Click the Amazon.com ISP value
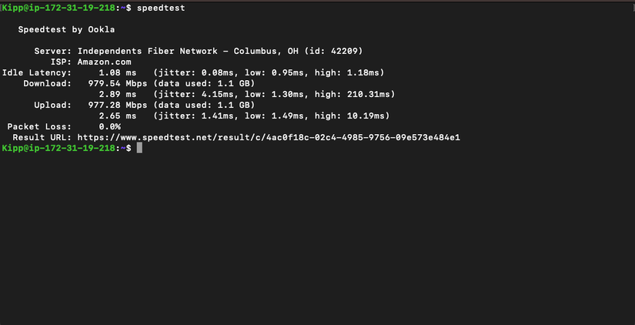 point(104,62)
